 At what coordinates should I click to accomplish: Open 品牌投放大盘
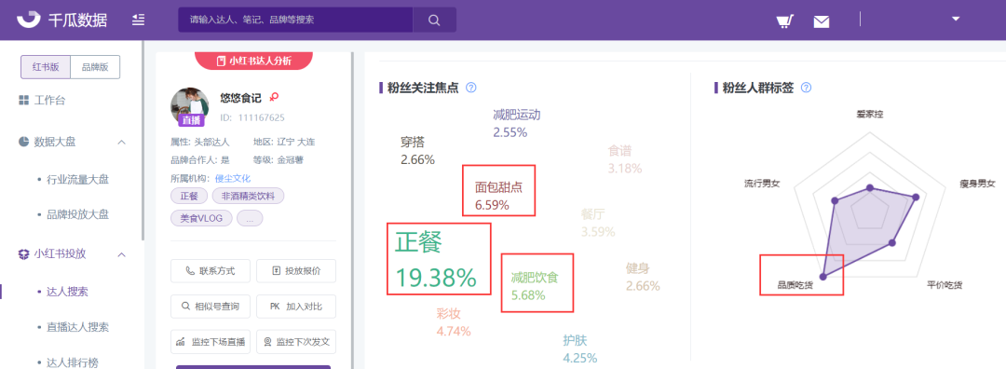[x=77, y=215]
